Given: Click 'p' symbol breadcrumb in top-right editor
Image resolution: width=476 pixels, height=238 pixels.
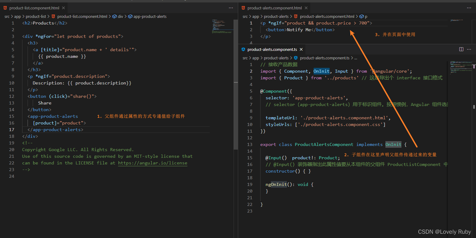Looking at the screenshot, I should [366, 16].
